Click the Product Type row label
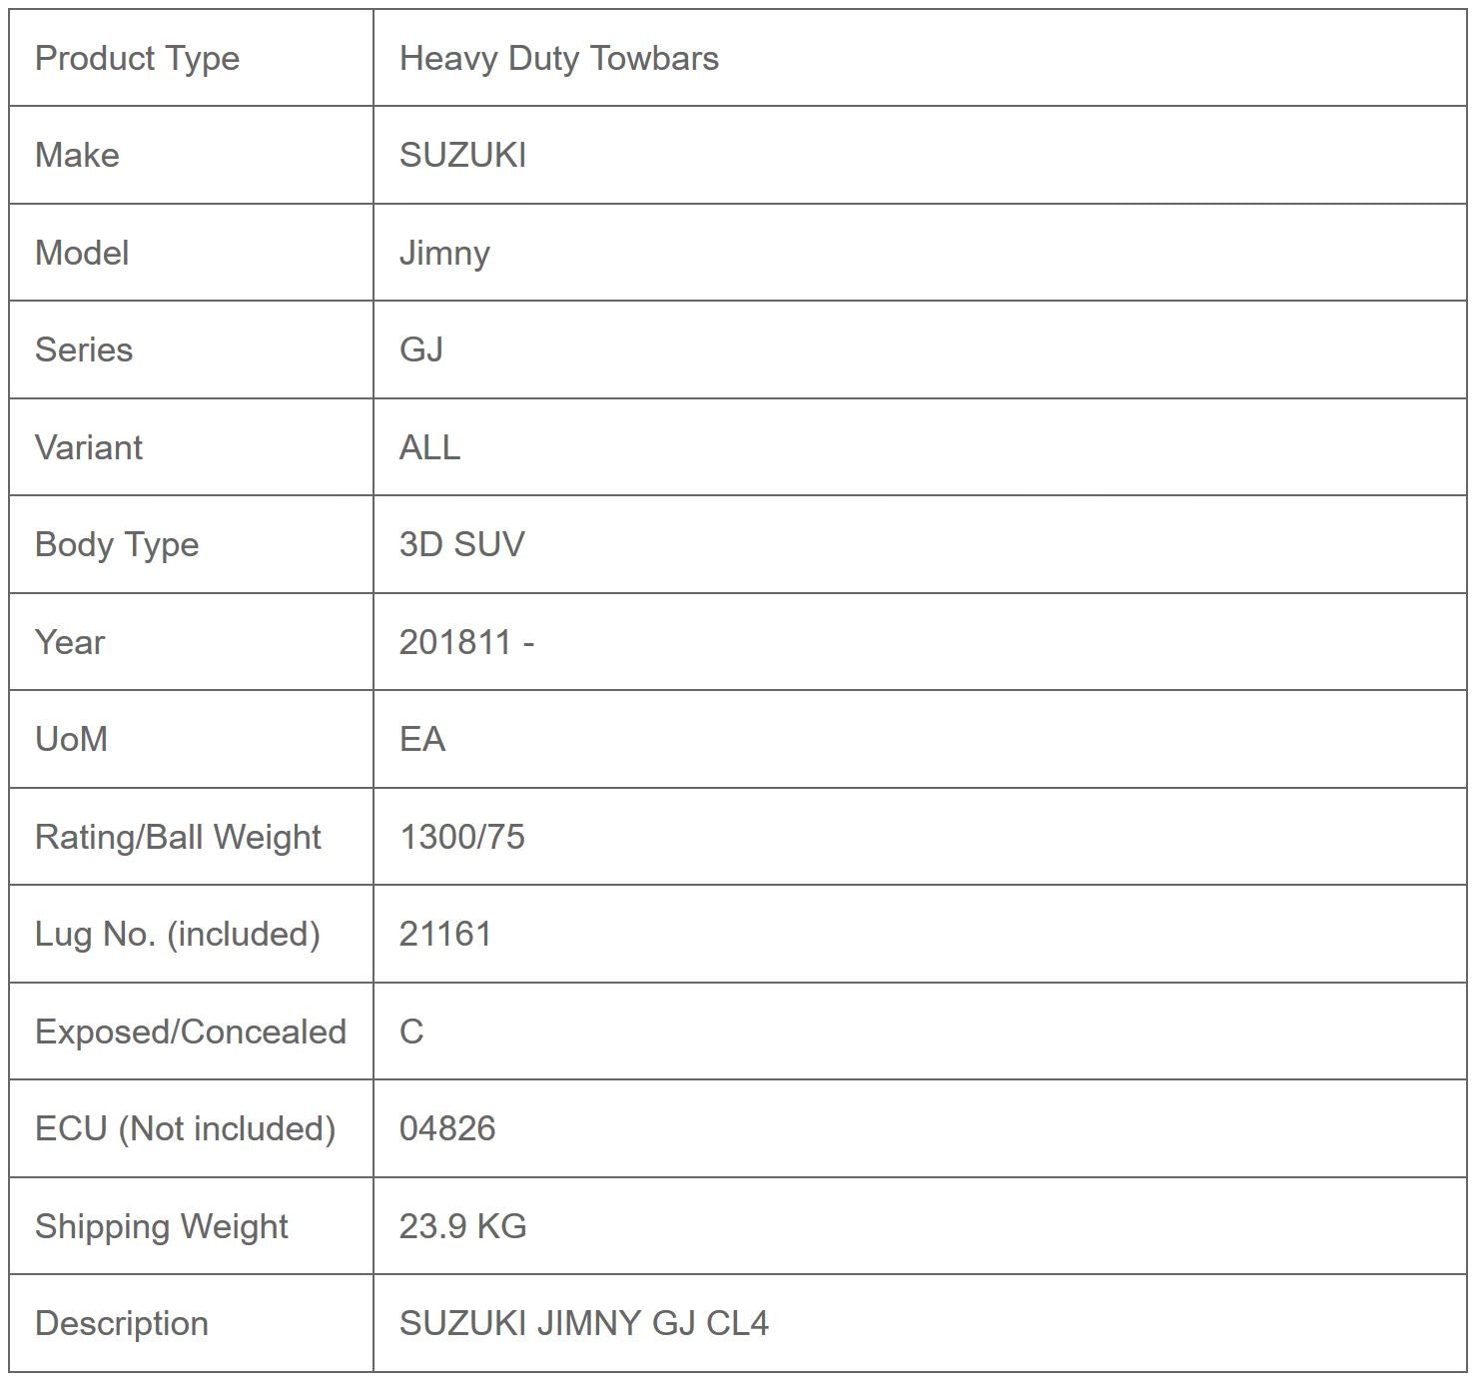The image size is (1478, 1381). pos(137,59)
